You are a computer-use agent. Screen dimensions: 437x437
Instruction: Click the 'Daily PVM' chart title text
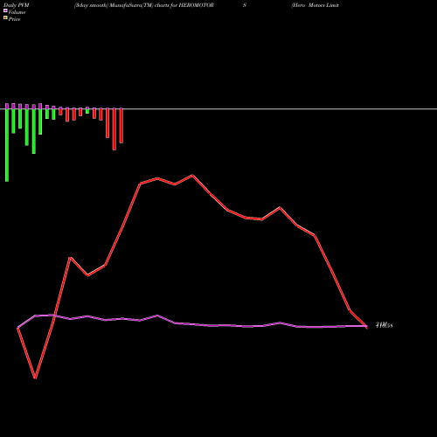17,5
